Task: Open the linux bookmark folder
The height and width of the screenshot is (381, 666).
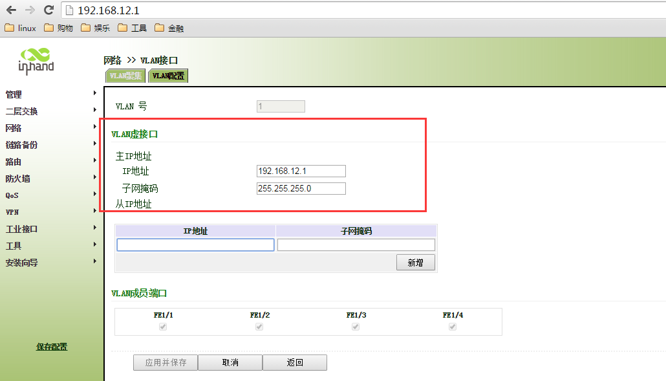Action: coord(20,28)
